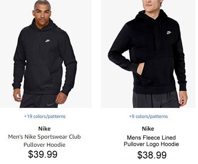This screenshot has width=198, height=164.
Task: Click the hand in pocket on right hoodie
Action: pos(140,70)
